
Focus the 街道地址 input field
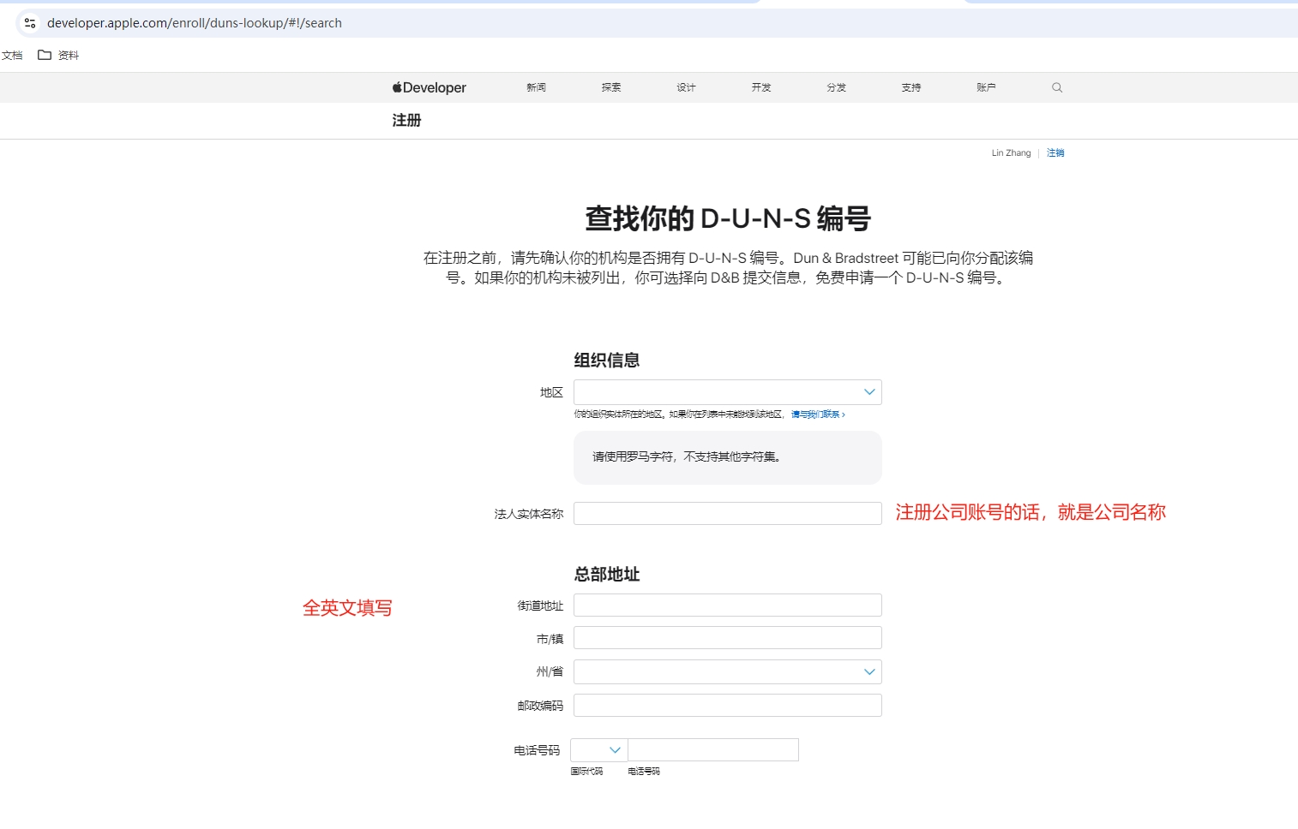tap(728, 605)
